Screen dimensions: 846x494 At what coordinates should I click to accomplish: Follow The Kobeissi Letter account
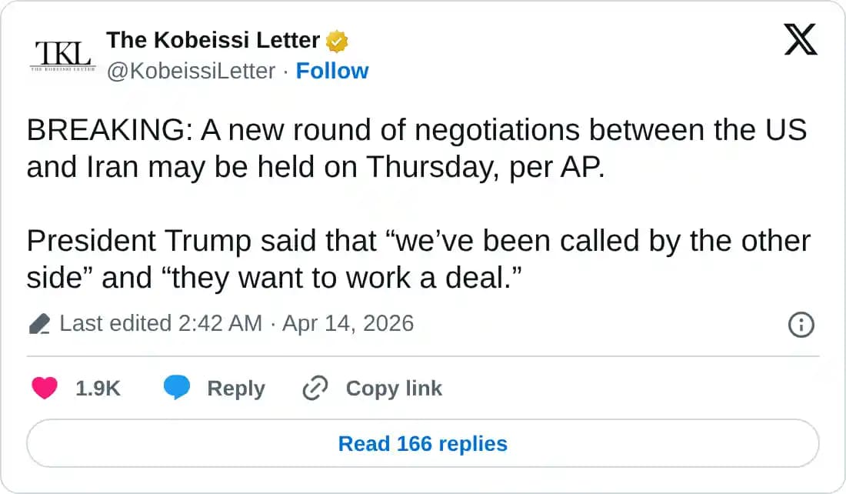coord(332,71)
